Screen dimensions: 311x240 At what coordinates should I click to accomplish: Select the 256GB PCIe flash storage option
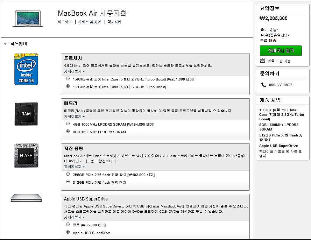tap(68, 174)
